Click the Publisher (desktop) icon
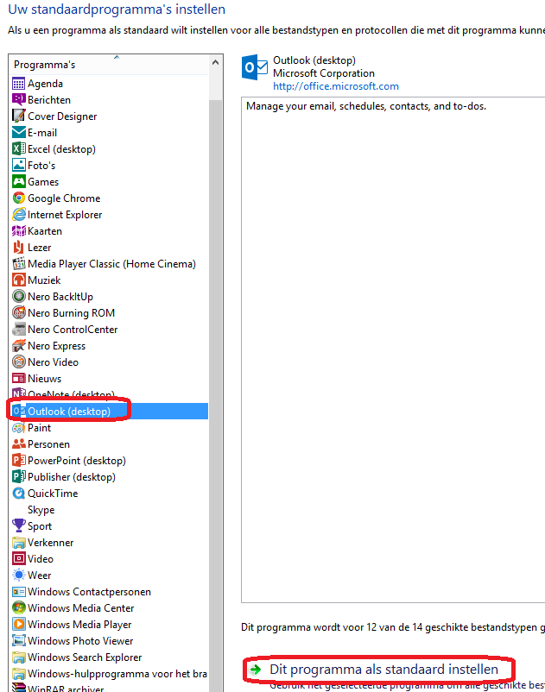This screenshot has height=692, width=545. [x=18, y=476]
